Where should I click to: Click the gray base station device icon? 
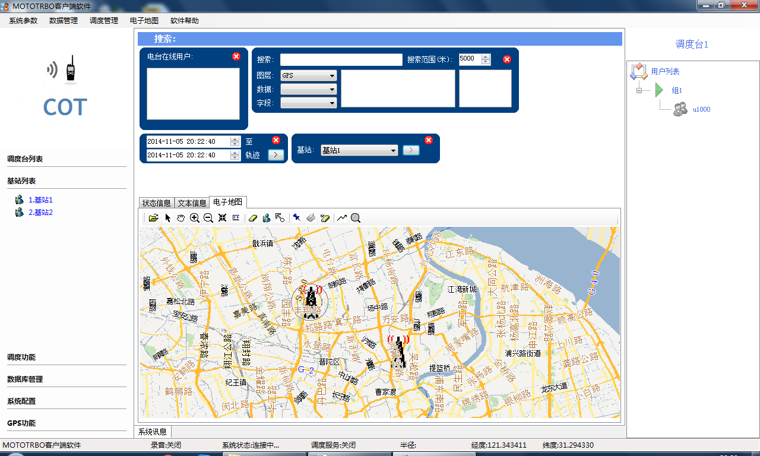[311, 218]
